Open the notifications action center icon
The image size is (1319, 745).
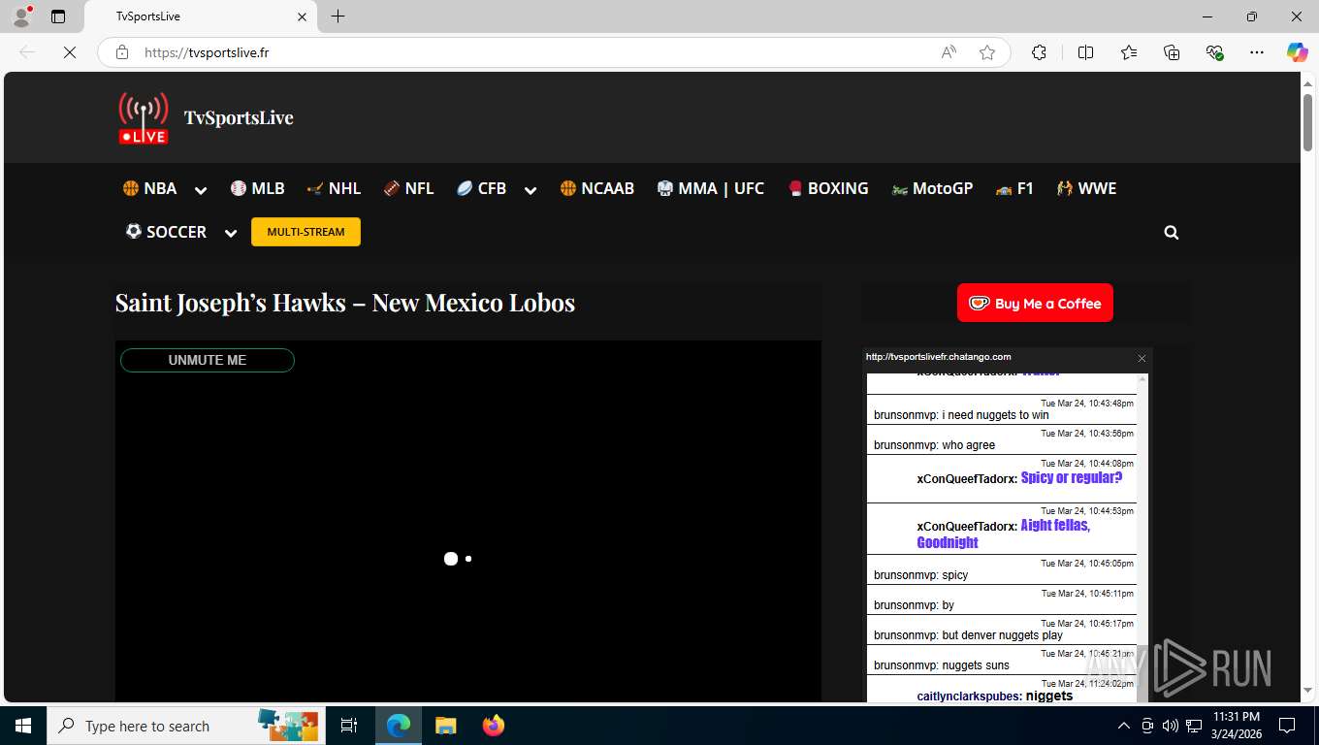[x=1287, y=726]
